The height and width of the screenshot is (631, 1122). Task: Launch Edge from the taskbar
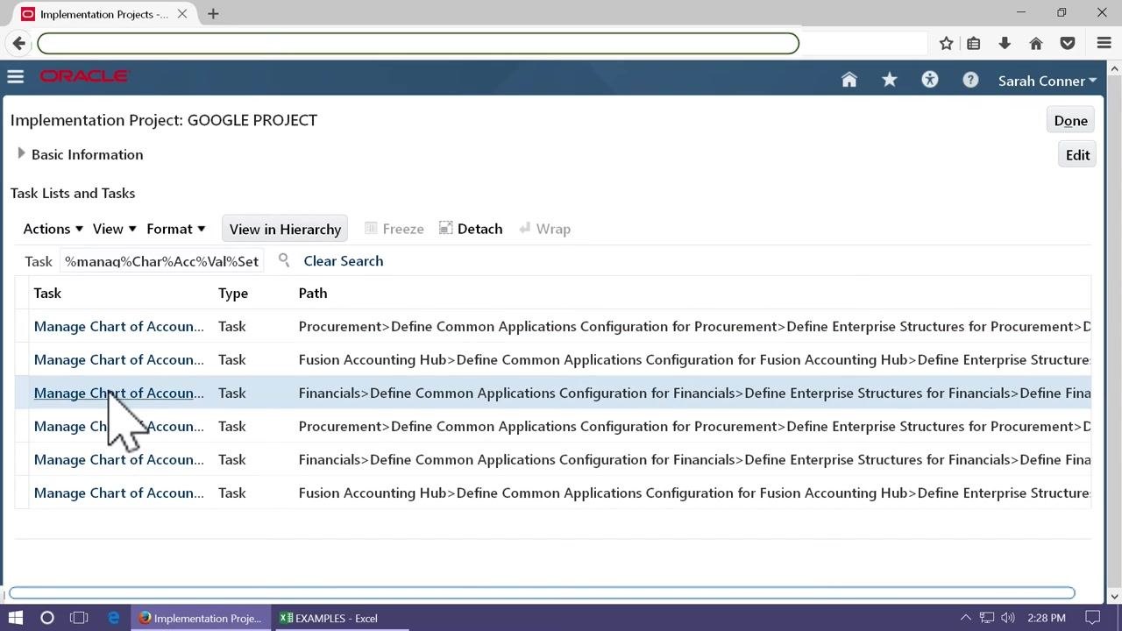(114, 618)
